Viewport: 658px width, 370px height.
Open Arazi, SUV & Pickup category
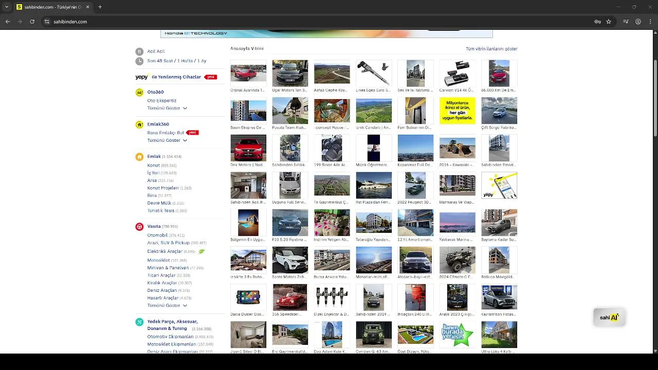tap(168, 243)
